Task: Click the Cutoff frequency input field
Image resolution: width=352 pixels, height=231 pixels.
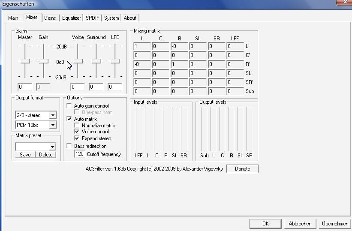Action: coord(79,154)
